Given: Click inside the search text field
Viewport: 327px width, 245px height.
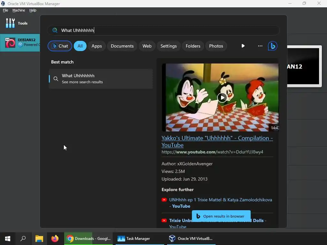Looking at the screenshot, I should click(163, 30).
